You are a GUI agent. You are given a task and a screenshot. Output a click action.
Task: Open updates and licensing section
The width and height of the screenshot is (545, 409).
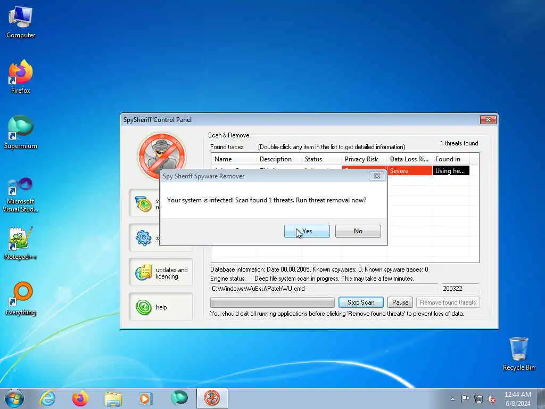pos(161,273)
